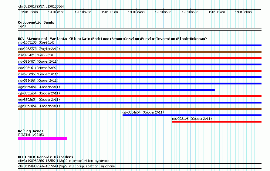Click the 3q29 band label
Viewport: 270px width, 171px height.
22,26
